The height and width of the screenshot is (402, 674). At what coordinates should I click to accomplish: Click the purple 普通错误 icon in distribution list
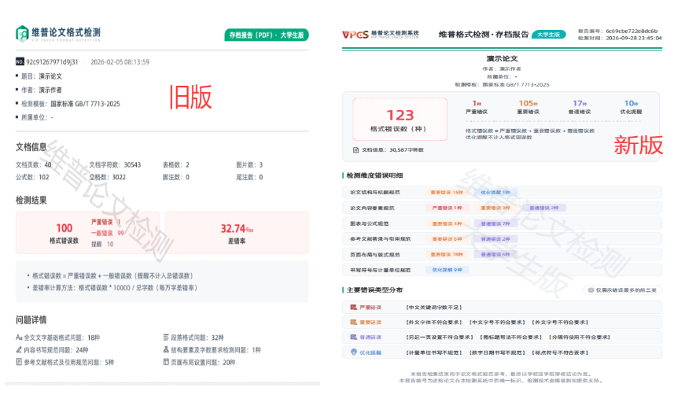[353, 337]
